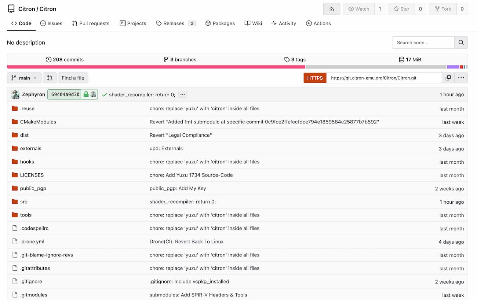The height and width of the screenshot is (300, 477).
Task: Click the green signed-commit lock icon
Action: tap(86, 95)
